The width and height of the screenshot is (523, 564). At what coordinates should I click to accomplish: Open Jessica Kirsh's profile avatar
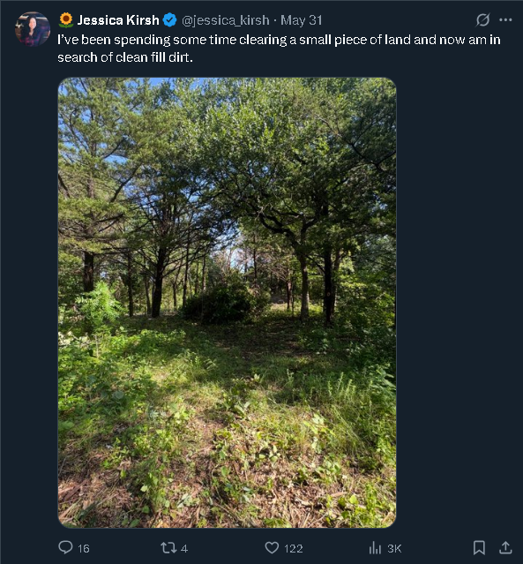[33, 29]
